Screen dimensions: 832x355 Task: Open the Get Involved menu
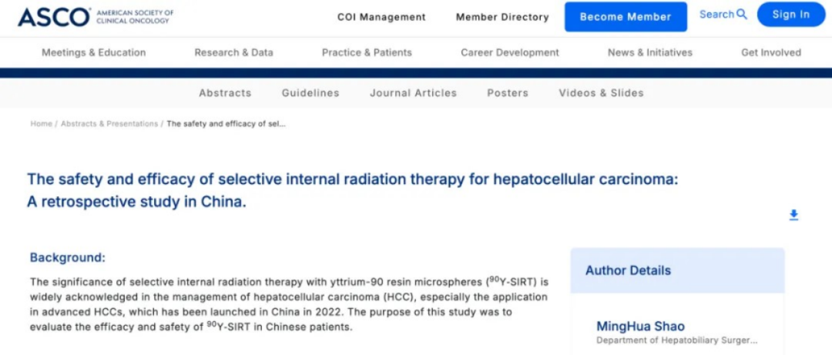770,52
